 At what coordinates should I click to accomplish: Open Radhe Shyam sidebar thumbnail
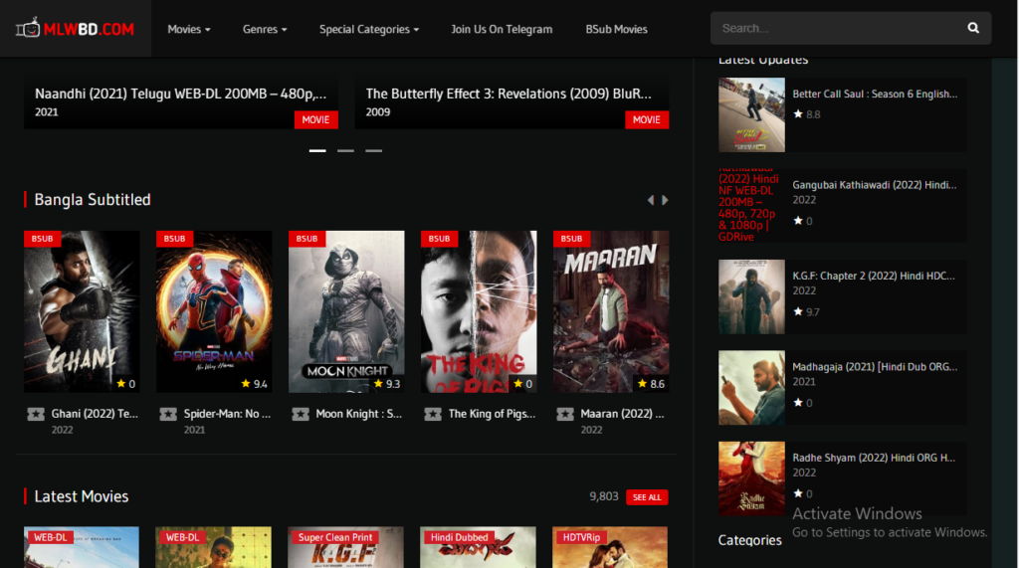[x=752, y=478]
